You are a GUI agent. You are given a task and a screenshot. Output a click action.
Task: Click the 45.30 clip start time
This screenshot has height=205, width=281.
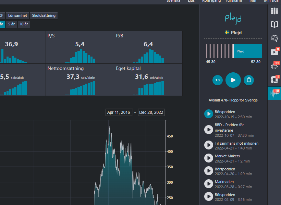click(210, 62)
